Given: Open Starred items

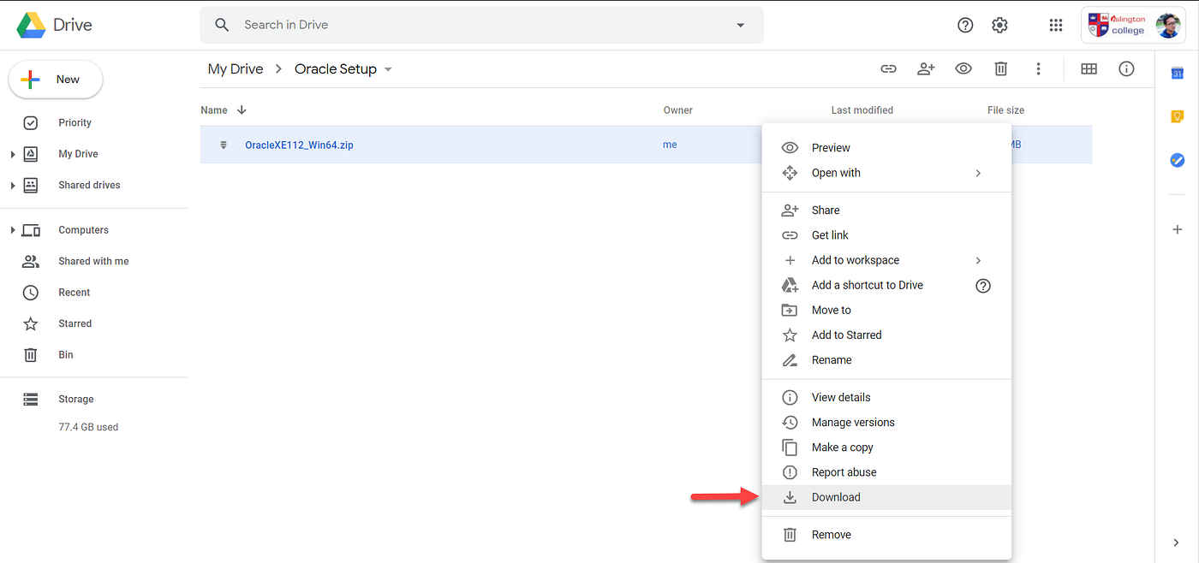Looking at the screenshot, I should click(75, 323).
